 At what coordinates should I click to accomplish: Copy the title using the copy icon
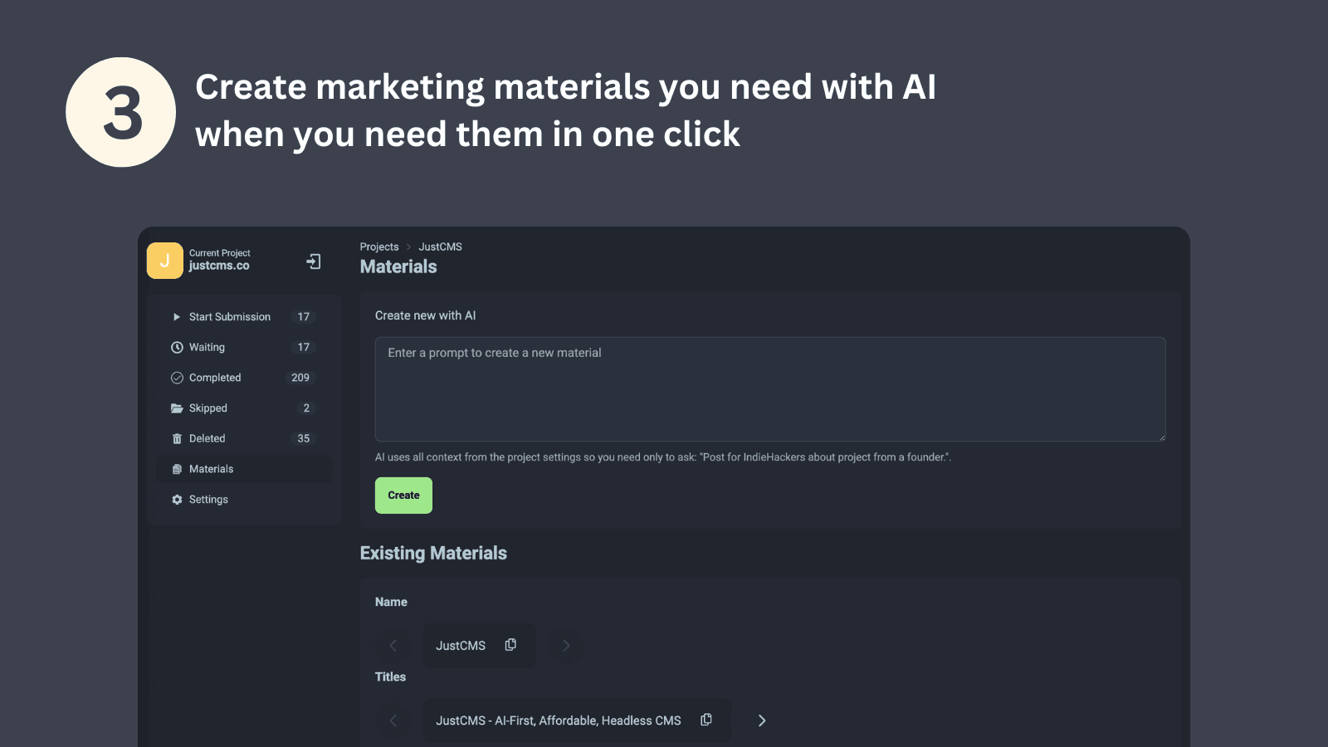click(x=706, y=720)
